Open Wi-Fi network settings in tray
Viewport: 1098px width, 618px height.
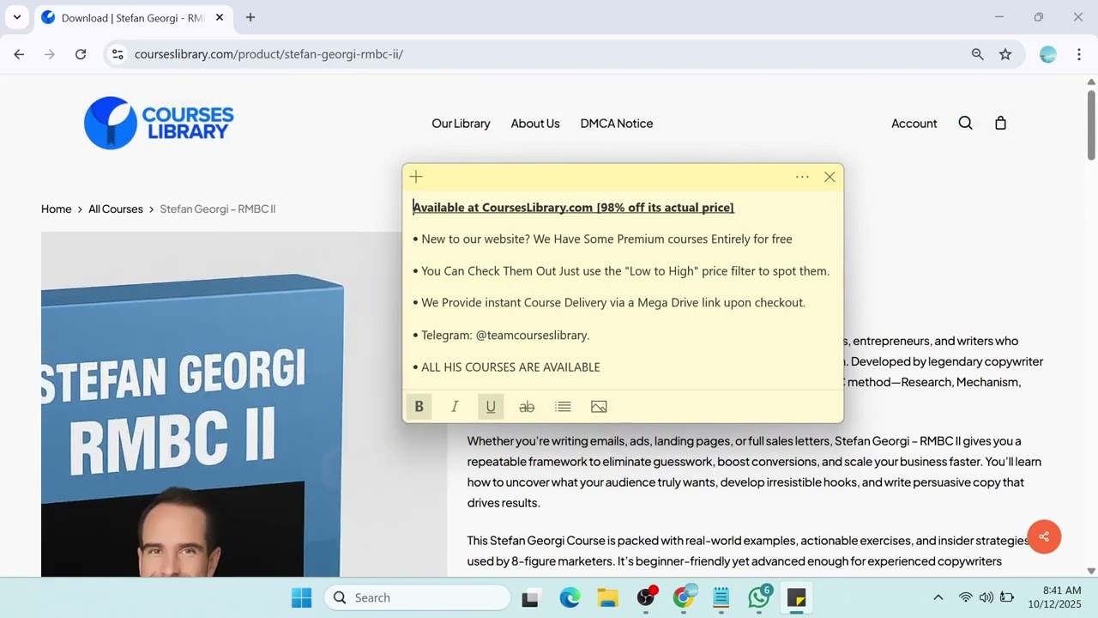click(x=966, y=597)
